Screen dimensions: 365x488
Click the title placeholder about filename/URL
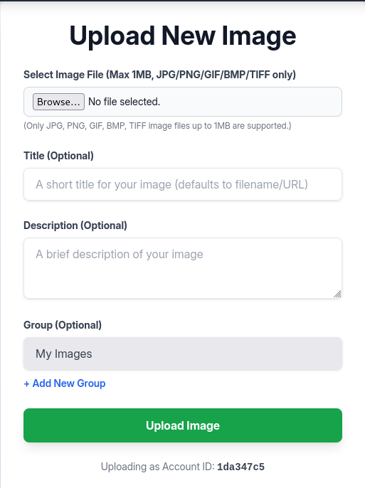(171, 184)
